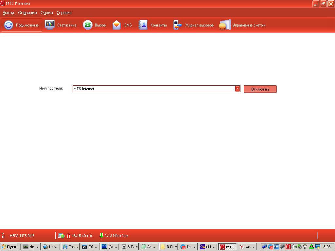Click the 2.13 Мбит/сек download speed
335x251 pixels.
pos(116,236)
